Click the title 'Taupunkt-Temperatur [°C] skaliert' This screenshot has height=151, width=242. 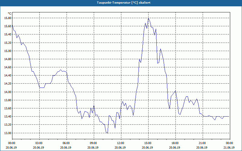coord(124,3)
